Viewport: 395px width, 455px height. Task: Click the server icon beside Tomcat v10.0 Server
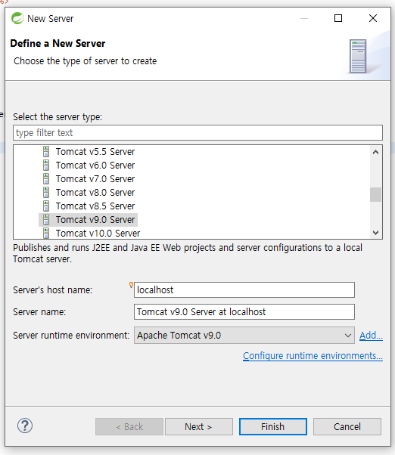pos(46,233)
